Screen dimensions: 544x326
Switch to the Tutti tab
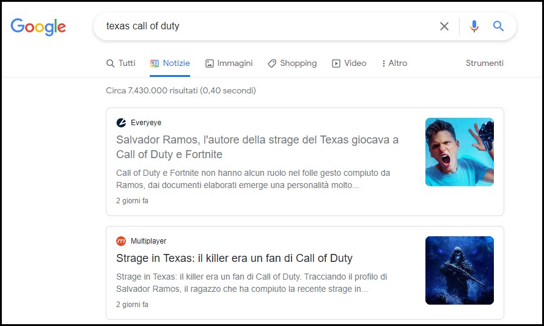tap(121, 63)
